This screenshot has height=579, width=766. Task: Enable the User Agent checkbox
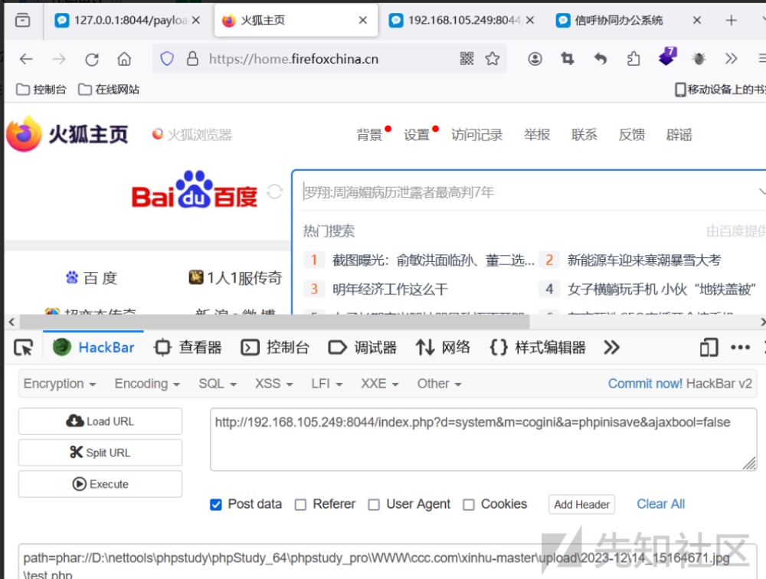coord(374,505)
